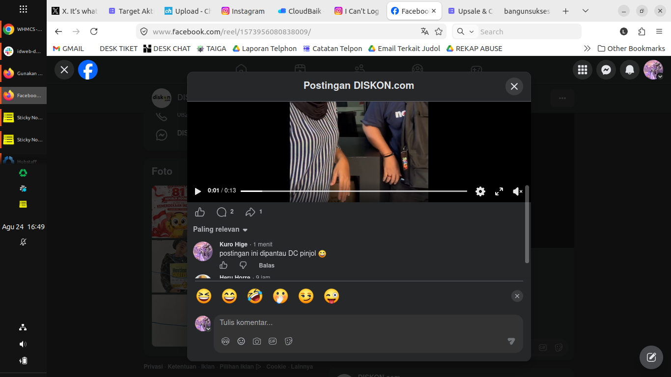Like Kuro Hige's comment with thumbs up

pyautogui.click(x=224, y=266)
